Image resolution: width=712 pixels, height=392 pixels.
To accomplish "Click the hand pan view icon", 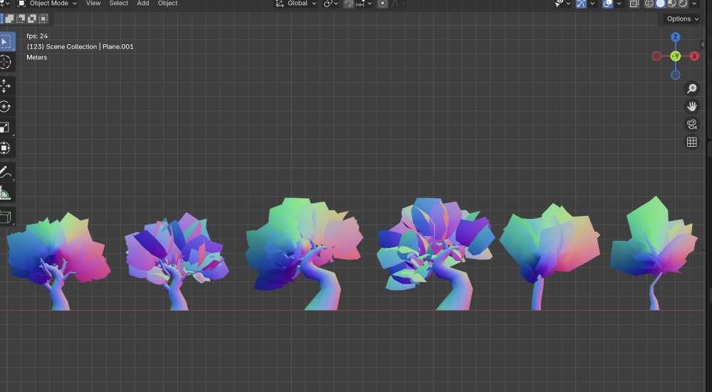I will (691, 106).
